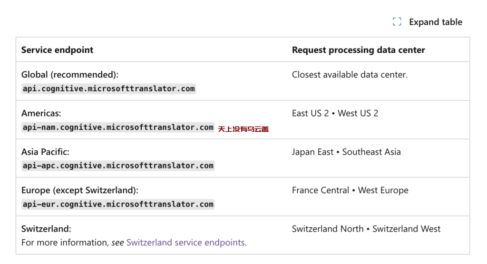Click the Japan East • Southeast Asia cell
This screenshot has height=264, width=487.
[346, 152]
